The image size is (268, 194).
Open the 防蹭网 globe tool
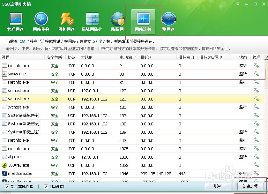coord(117,22)
